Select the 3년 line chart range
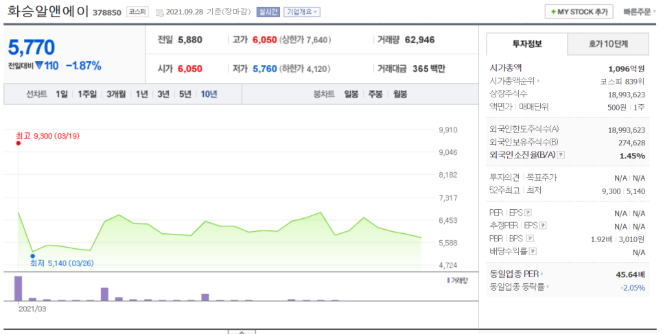This screenshot has height=334, width=663. 163,94
